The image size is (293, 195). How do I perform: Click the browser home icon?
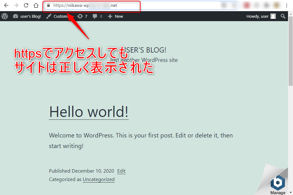tap(36, 5)
